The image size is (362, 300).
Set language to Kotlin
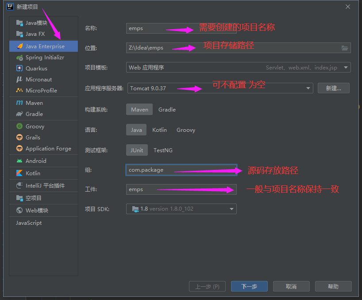(x=159, y=130)
